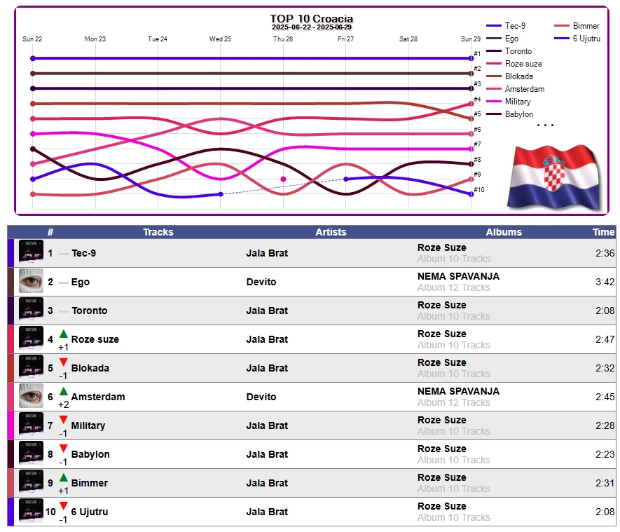Screen dimensions: 620x532
Task: Toggle the Military series in legend
Action: (508, 102)
